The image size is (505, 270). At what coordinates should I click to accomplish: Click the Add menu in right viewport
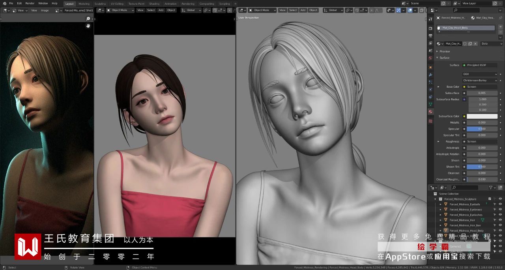tap(303, 10)
